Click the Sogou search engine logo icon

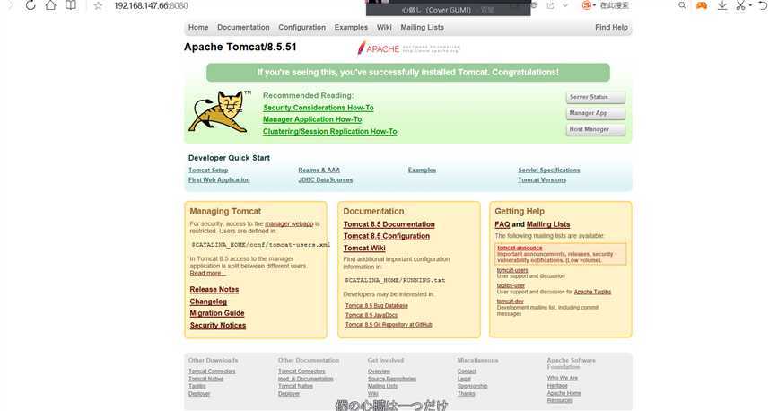(587, 5)
